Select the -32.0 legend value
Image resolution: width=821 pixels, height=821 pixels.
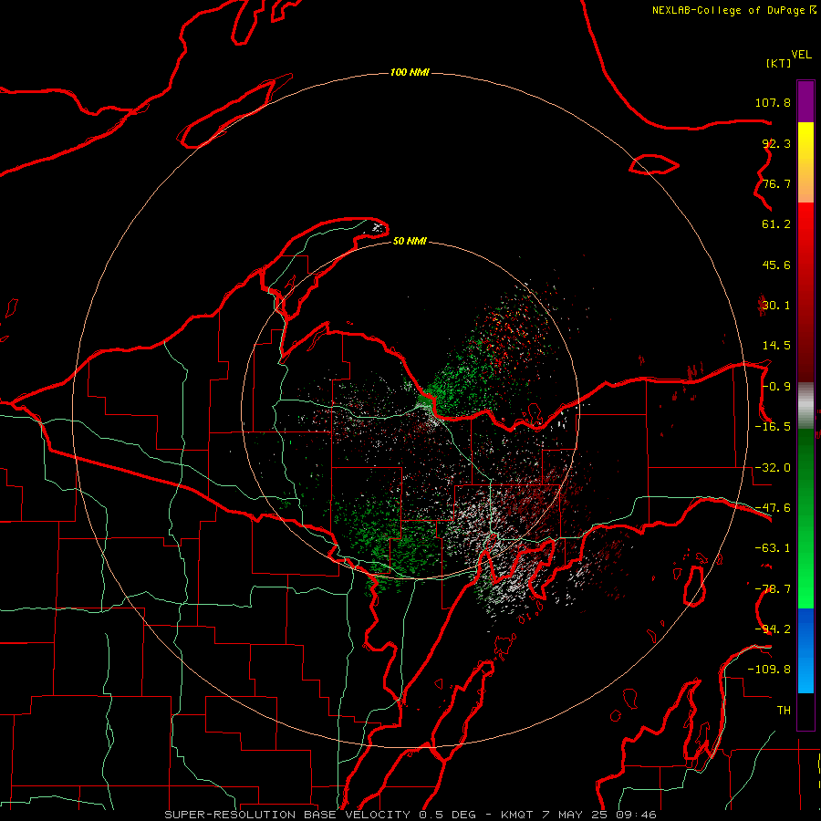[x=773, y=468]
